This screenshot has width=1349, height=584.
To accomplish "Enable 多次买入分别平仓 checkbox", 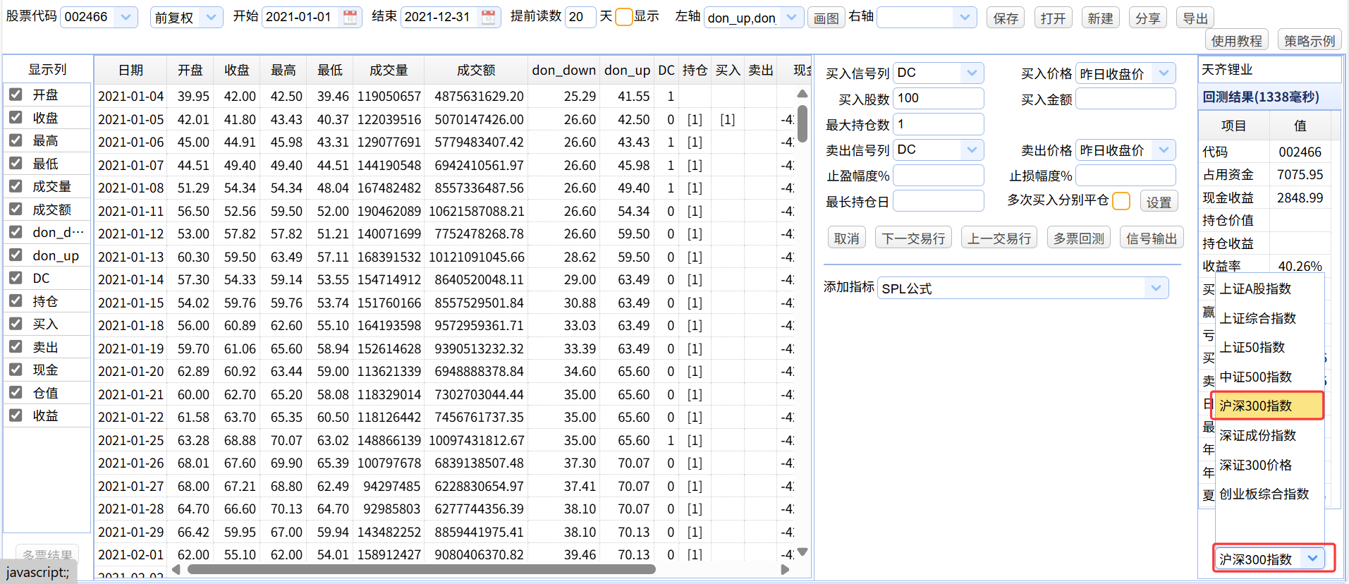I will pos(1121,201).
